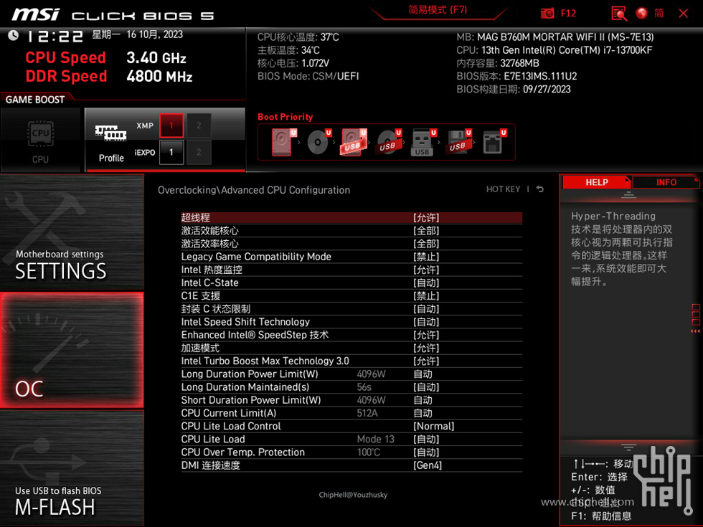Go back using the return arrow icon
Image resolution: width=703 pixels, height=527 pixels.
click(x=540, y=189)
